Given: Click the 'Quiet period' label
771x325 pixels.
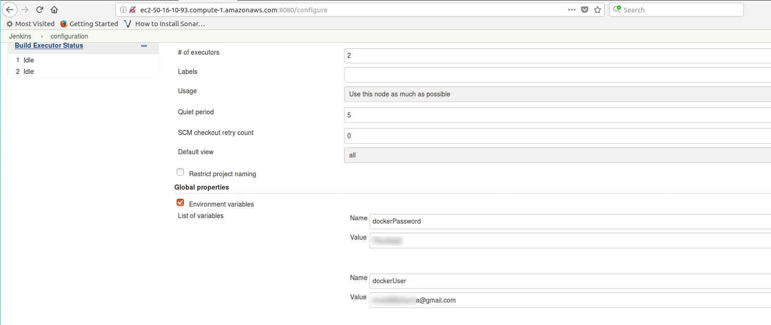Looking at the screenshot, I should tap(196, 112).
